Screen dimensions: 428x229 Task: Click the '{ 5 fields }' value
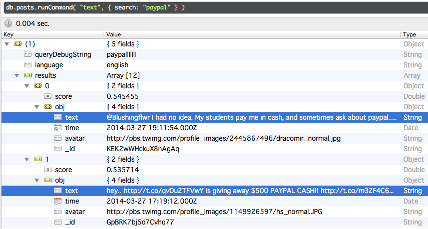click(x=123, y=44)
